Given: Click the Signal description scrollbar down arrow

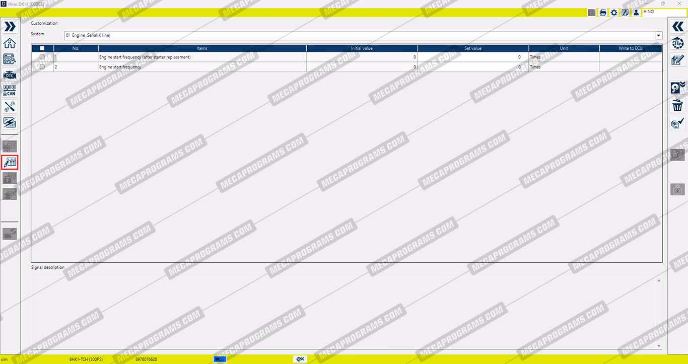Looking at the screenshot, I should [659, 346].
